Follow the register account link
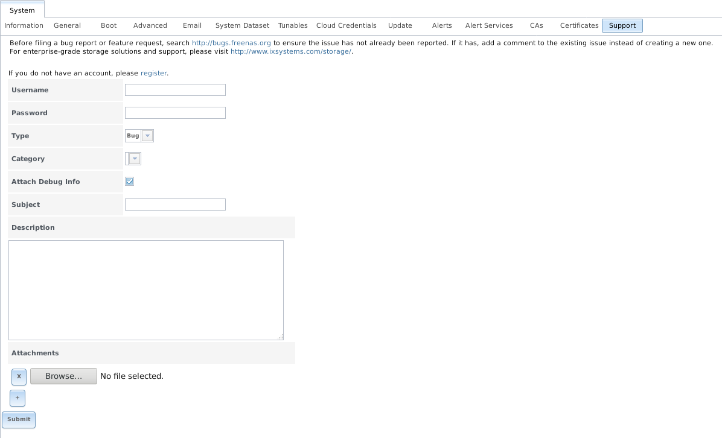 click(x=153, y=73)
